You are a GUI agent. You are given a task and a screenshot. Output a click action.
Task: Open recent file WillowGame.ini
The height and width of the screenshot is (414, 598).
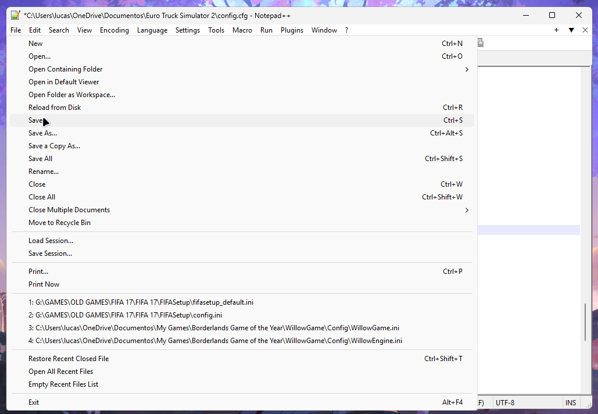tap(242, 328)
